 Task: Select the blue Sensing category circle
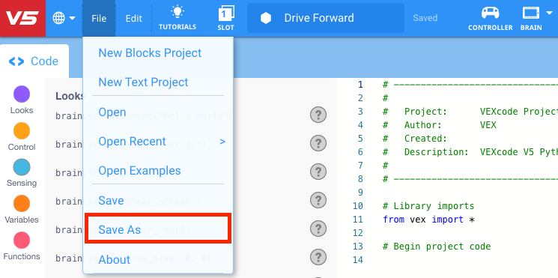coord(22,167)
